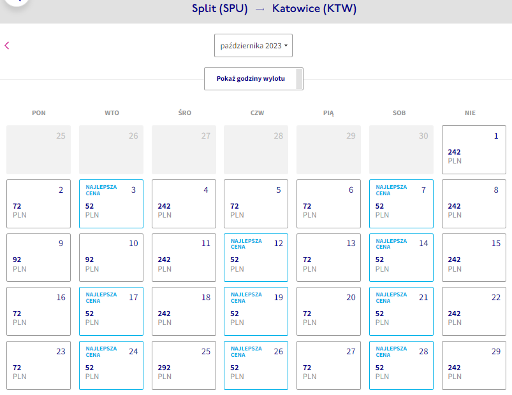This screenshot has width=512, height=395.
Task: Select October 10 flight for 92 PLN
Action: pyautogui.click(x=111, y=258)
